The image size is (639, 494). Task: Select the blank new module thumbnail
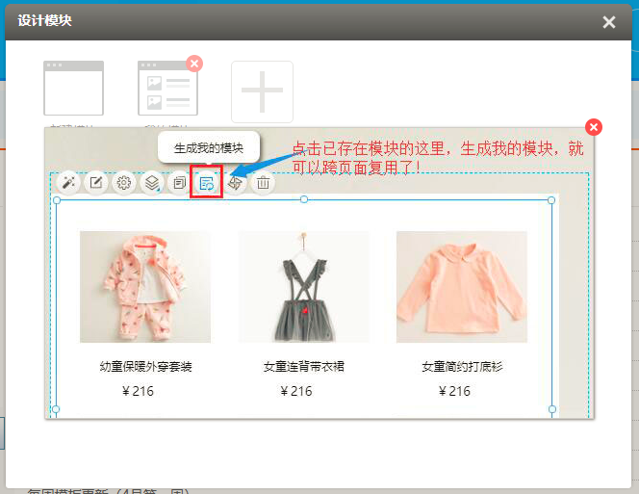coord(74,89)
